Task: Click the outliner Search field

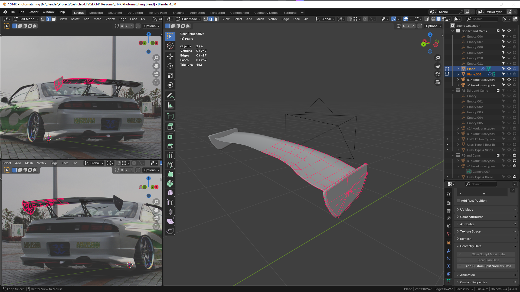Action: pyautogui.click(x=482, y=19)
